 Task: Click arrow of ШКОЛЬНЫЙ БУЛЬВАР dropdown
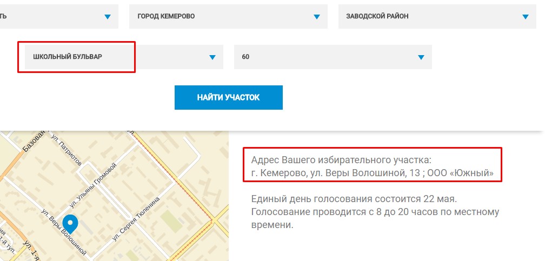[212, 57]
